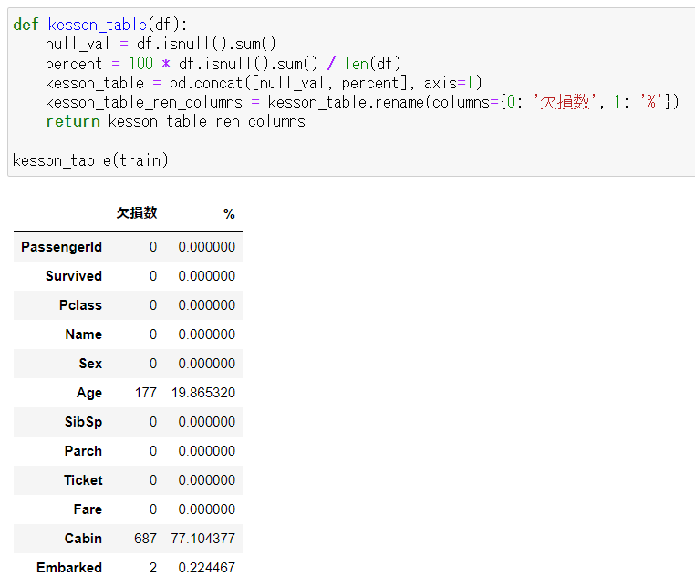Click the 'percent = 100 *' code line
The width and height of the screenshot is (695, 586).
pyautogui.click(x=223, y=64)
